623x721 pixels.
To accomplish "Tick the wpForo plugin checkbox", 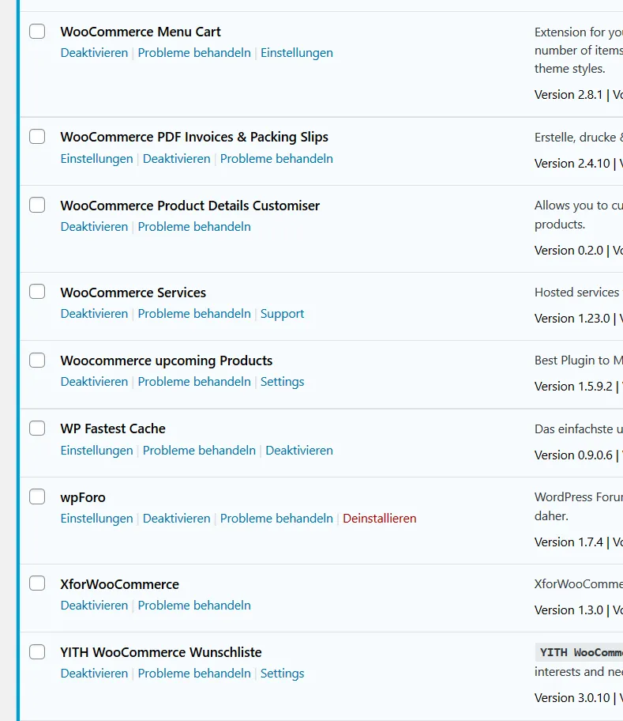I will click(x=37, y=496).
